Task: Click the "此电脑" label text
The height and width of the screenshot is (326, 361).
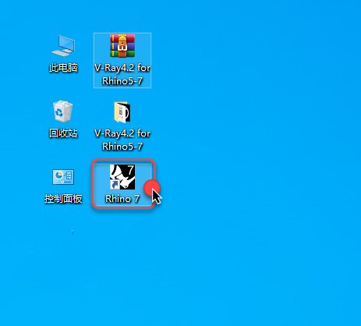Action: click(63, 68)
